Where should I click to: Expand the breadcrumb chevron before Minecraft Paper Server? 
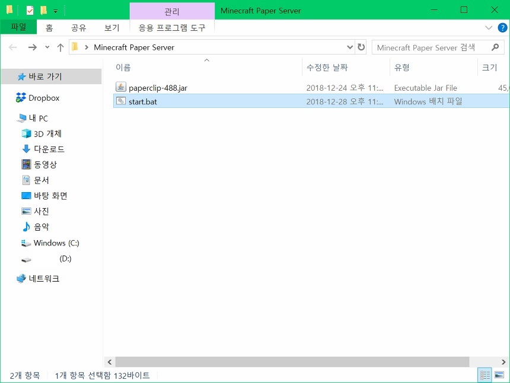click(87, 47)
